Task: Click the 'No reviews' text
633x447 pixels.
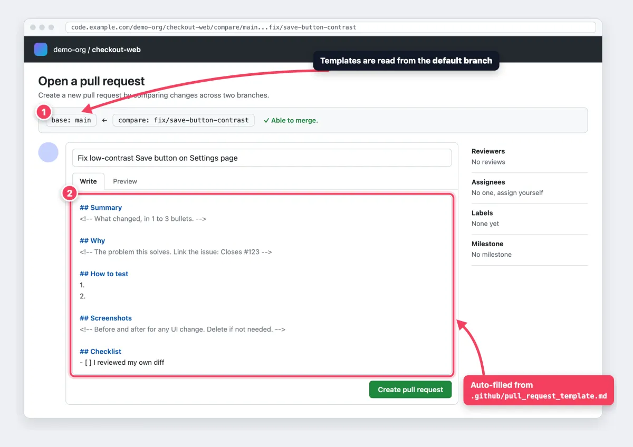Action: click(x=488, y=162)
